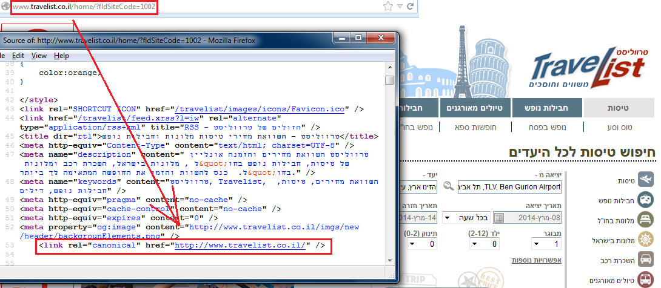Click the source window title bar text
This screenshot has width=661, height=288.
pyautogui.click(x=128, y=41)
